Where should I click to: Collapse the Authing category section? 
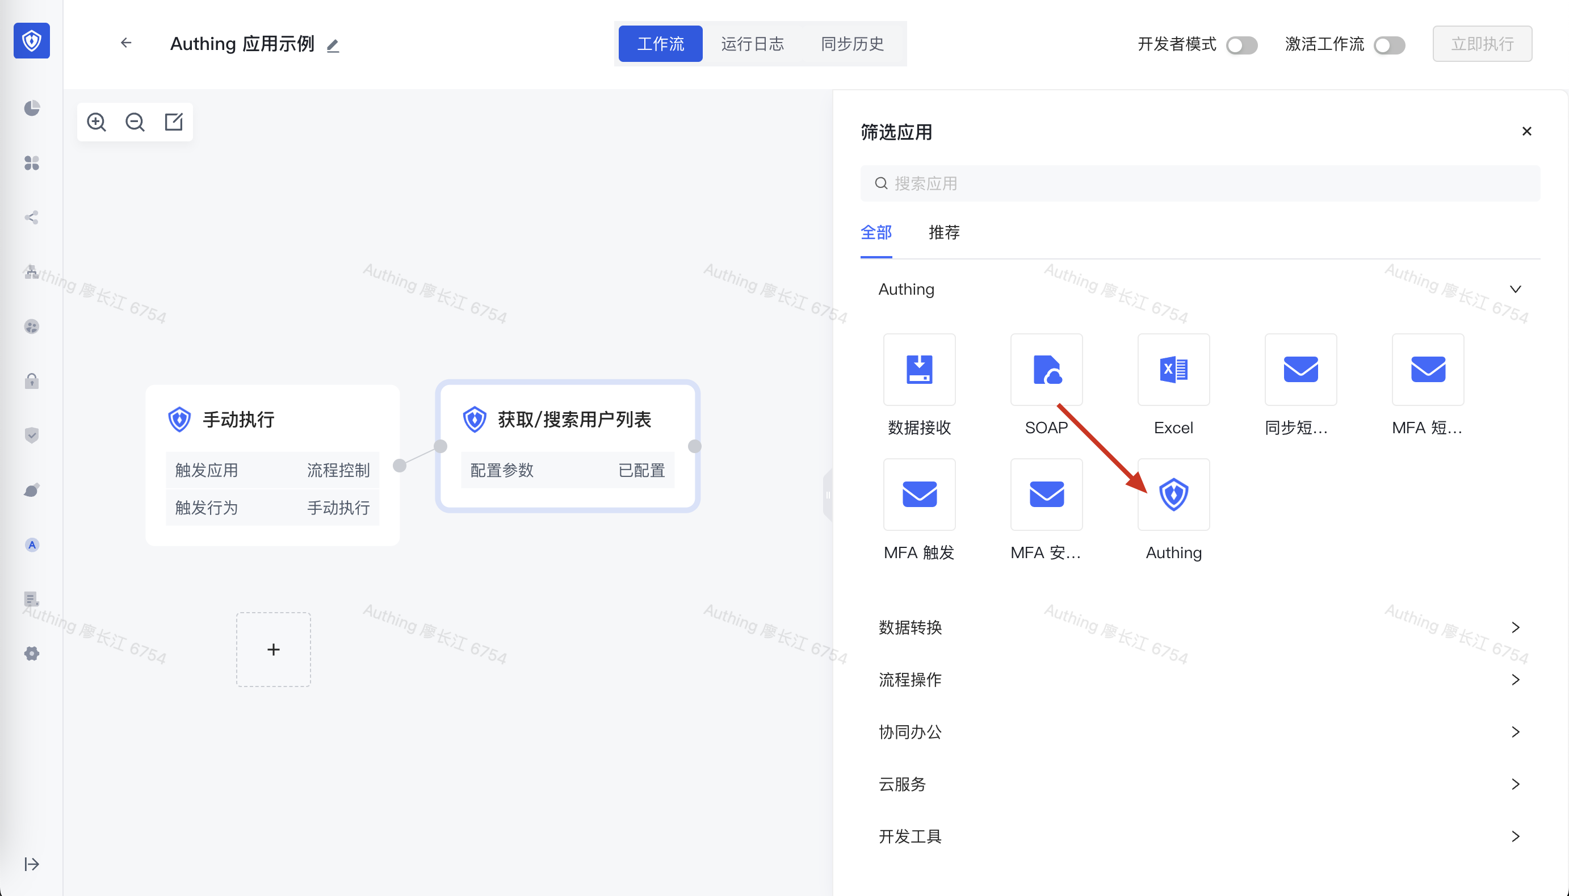(x=1515, y=289)
